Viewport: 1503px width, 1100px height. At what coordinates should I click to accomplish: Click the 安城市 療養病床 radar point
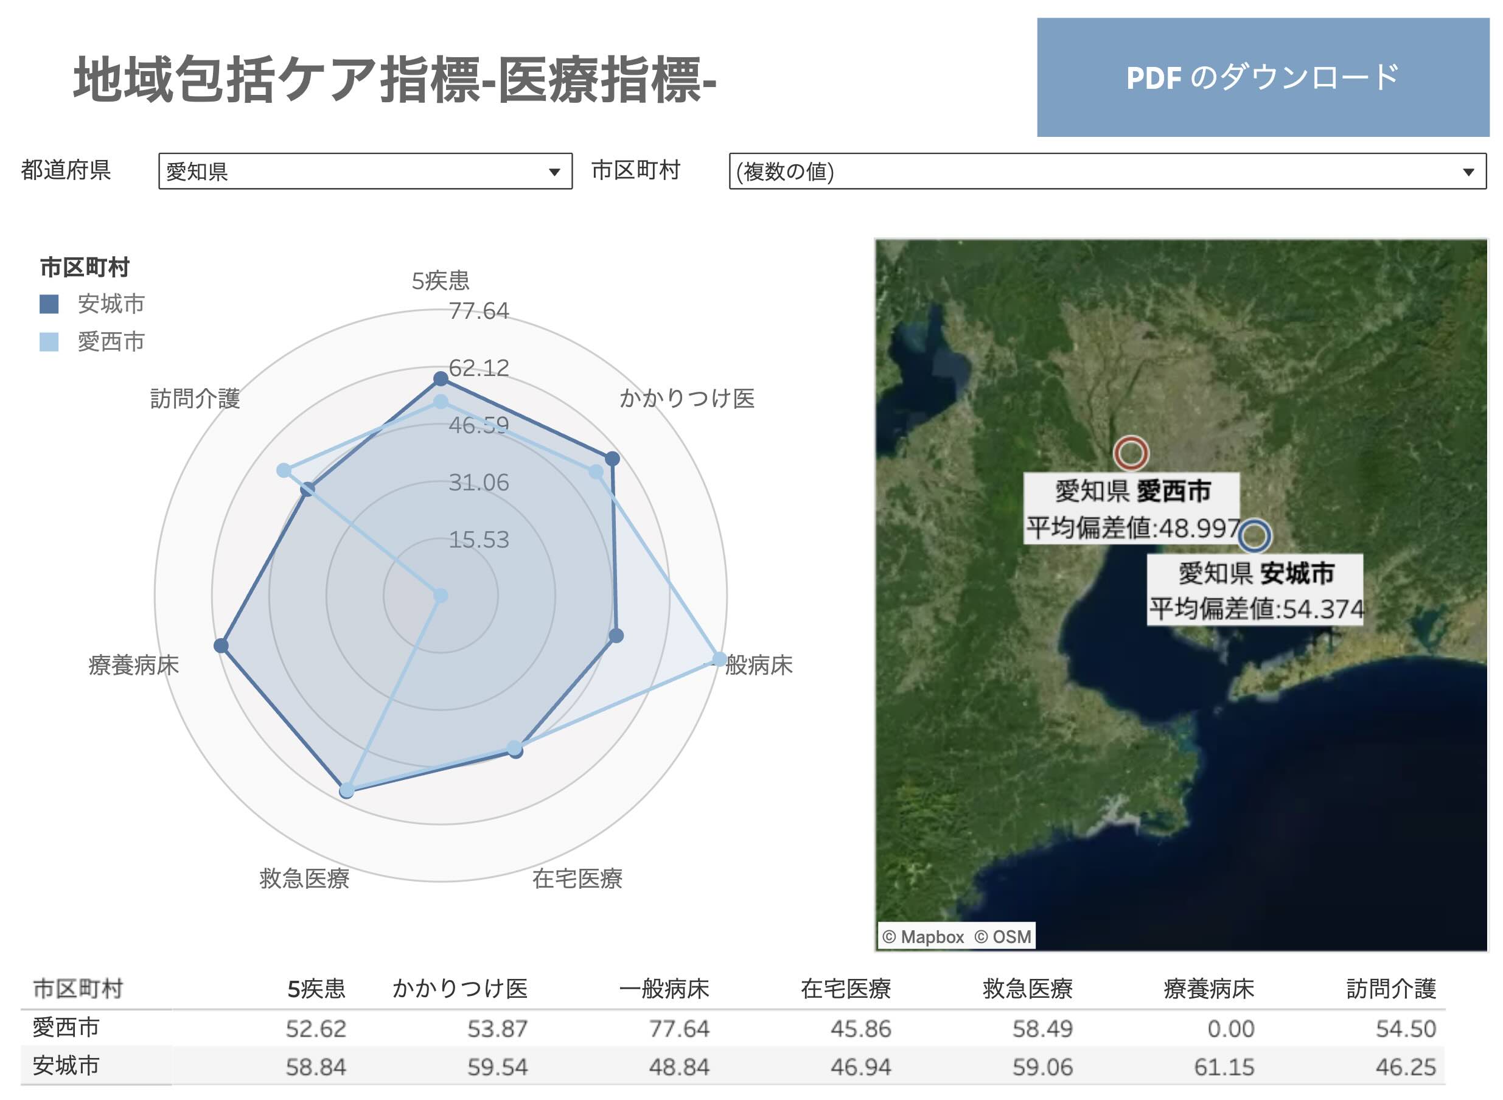pyautogui.click(x=221, y=646)
